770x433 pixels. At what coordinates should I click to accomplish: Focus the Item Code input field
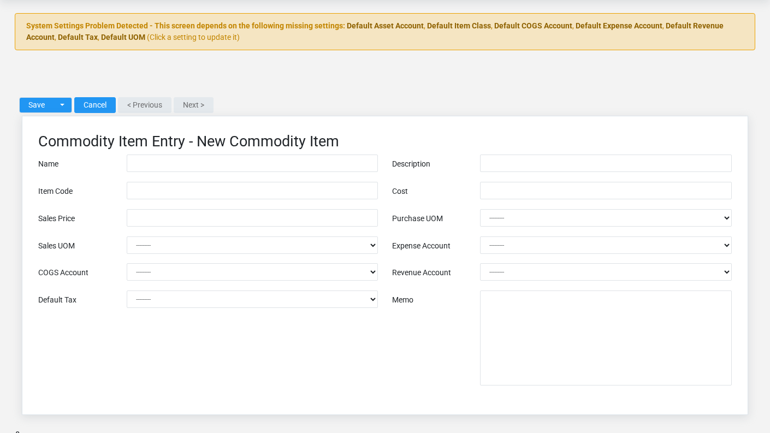pos(252,191)
